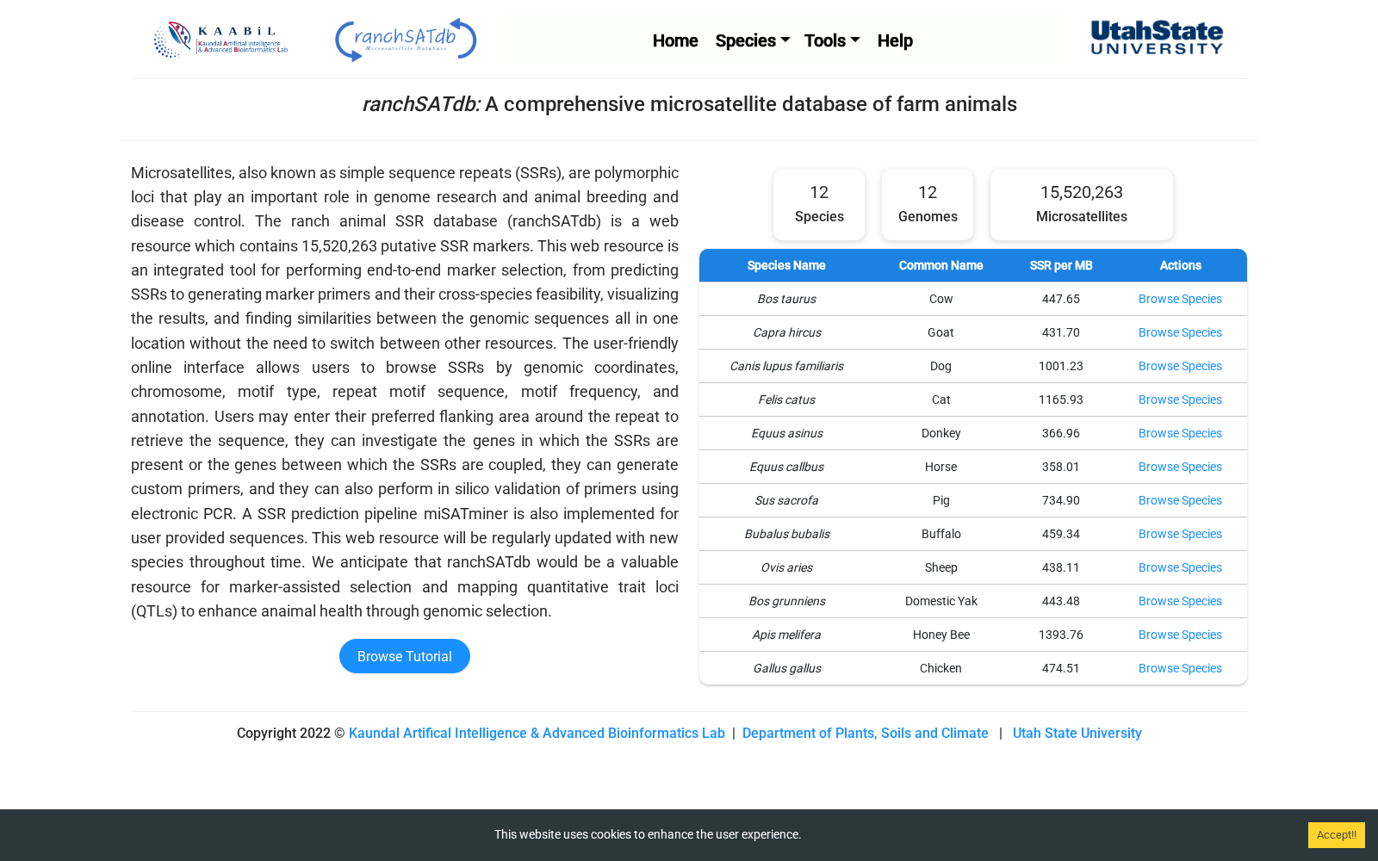The image size is (1378, 861).
Task: Click the Ovis aries species name cell
Action: tap(786, 567)
